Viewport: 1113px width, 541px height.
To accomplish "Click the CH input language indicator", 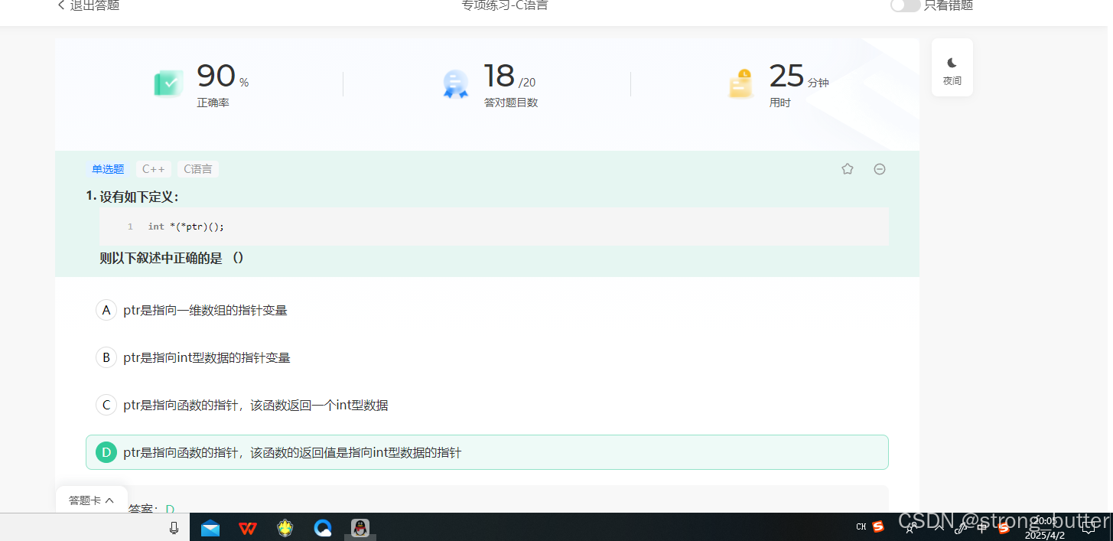I will pos(861,526).
